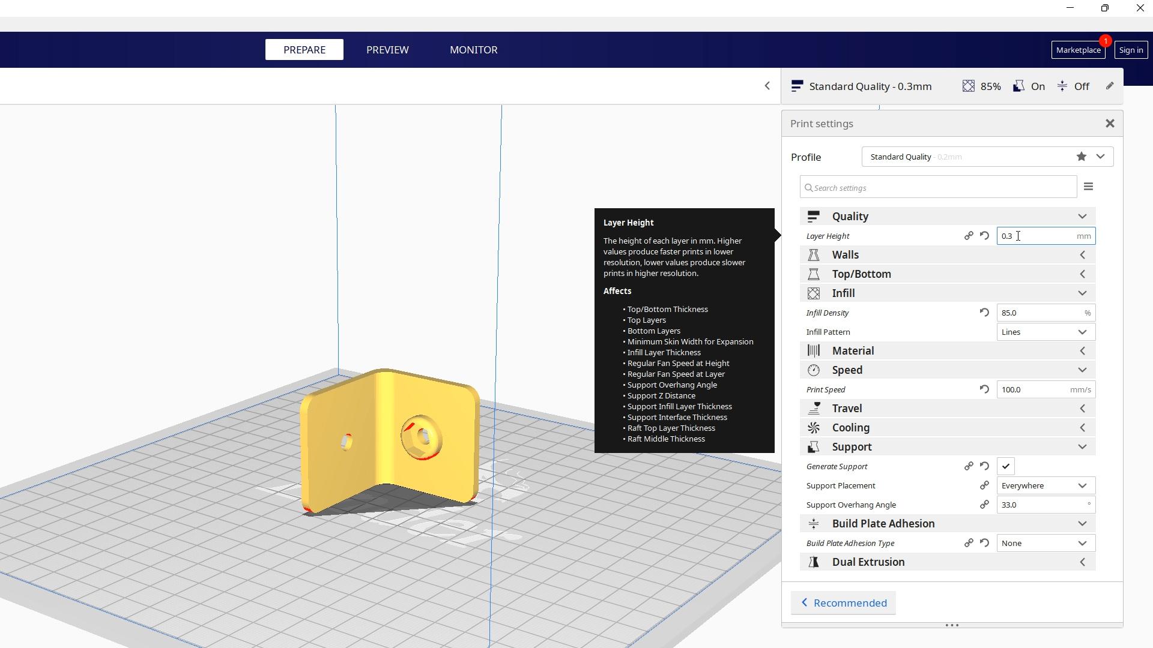Viewport: 1153px width, 648px height.
Task: Click the star to favorite the profile
Action: (x=1081, y=156)
